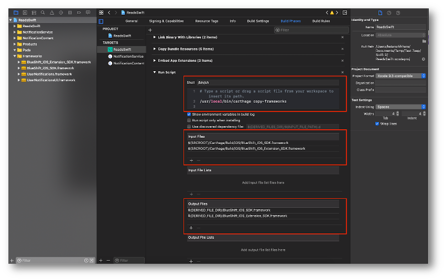The image size is (445, 280).
Task: Click the Class Prefix field
Action: pos(400,90)
